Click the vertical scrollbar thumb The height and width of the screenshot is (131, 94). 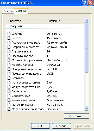pos(87,47)
